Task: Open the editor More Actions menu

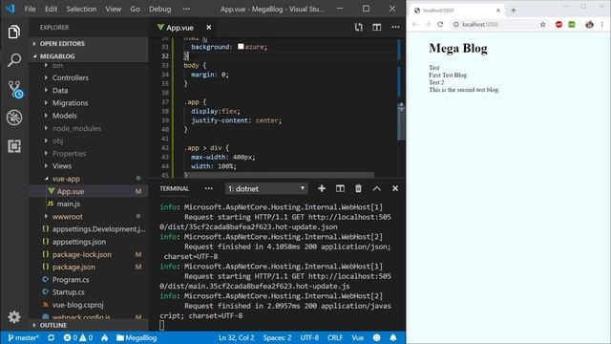Action: [395, 27]
